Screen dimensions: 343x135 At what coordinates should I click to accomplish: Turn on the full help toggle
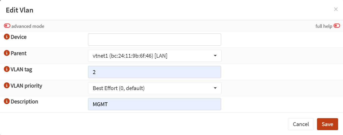pyautogui.click(x=337, y=26)
